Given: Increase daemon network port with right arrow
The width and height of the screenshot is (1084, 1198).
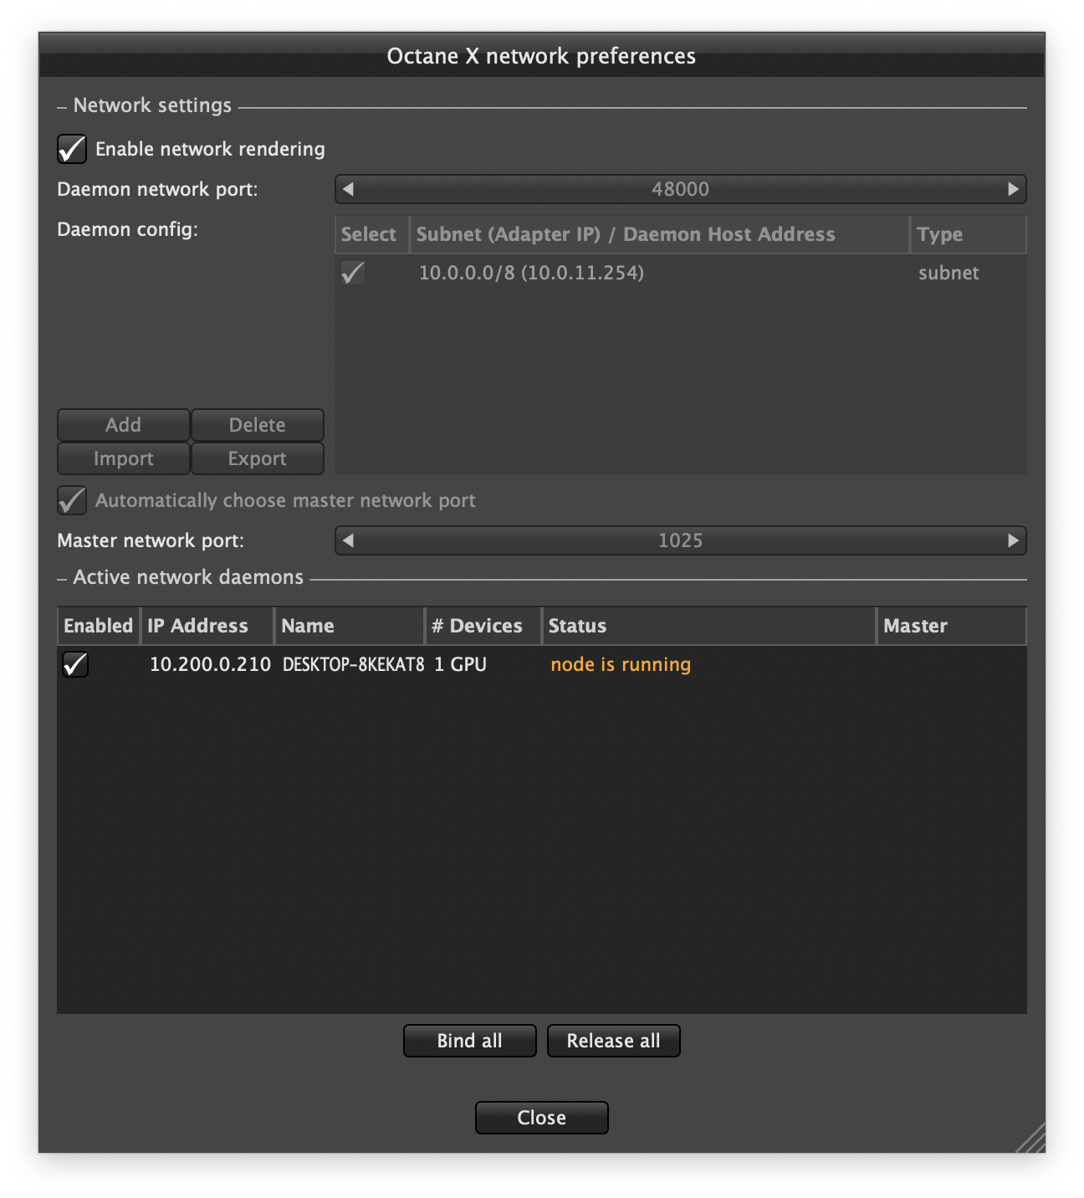Looking at the screenshot, I should pos(1013,189).
